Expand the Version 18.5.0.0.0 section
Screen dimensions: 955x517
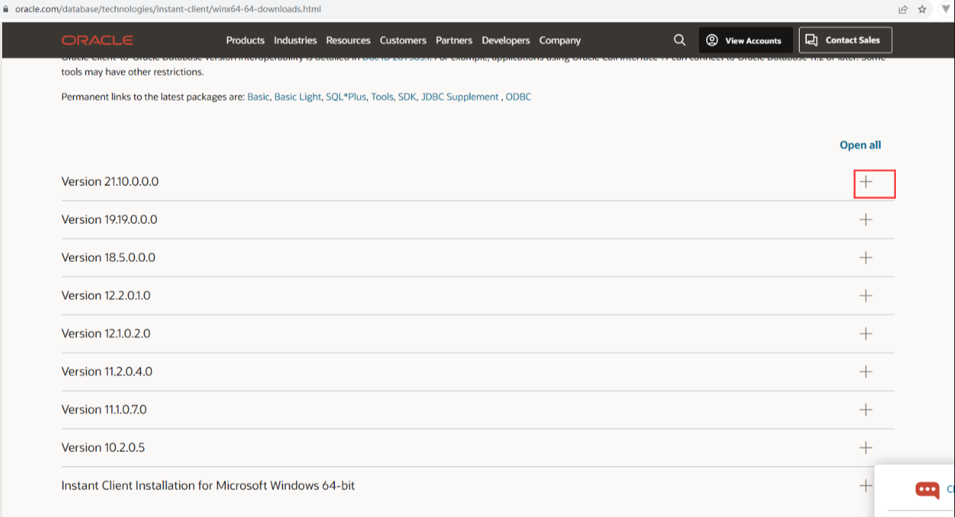(866, 257)
